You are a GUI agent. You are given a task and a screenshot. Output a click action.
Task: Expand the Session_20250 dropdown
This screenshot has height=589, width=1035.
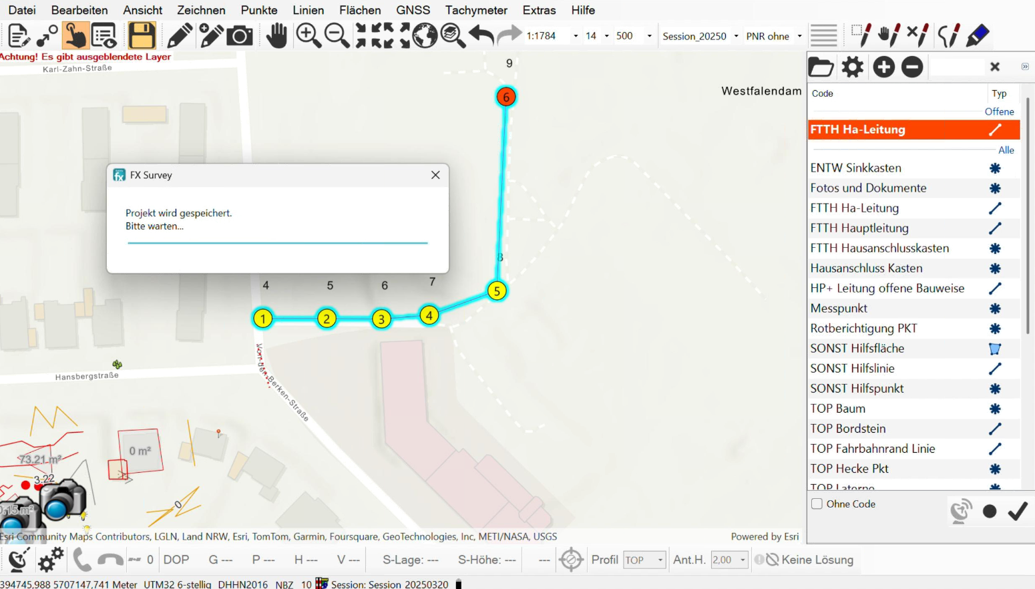736,36
